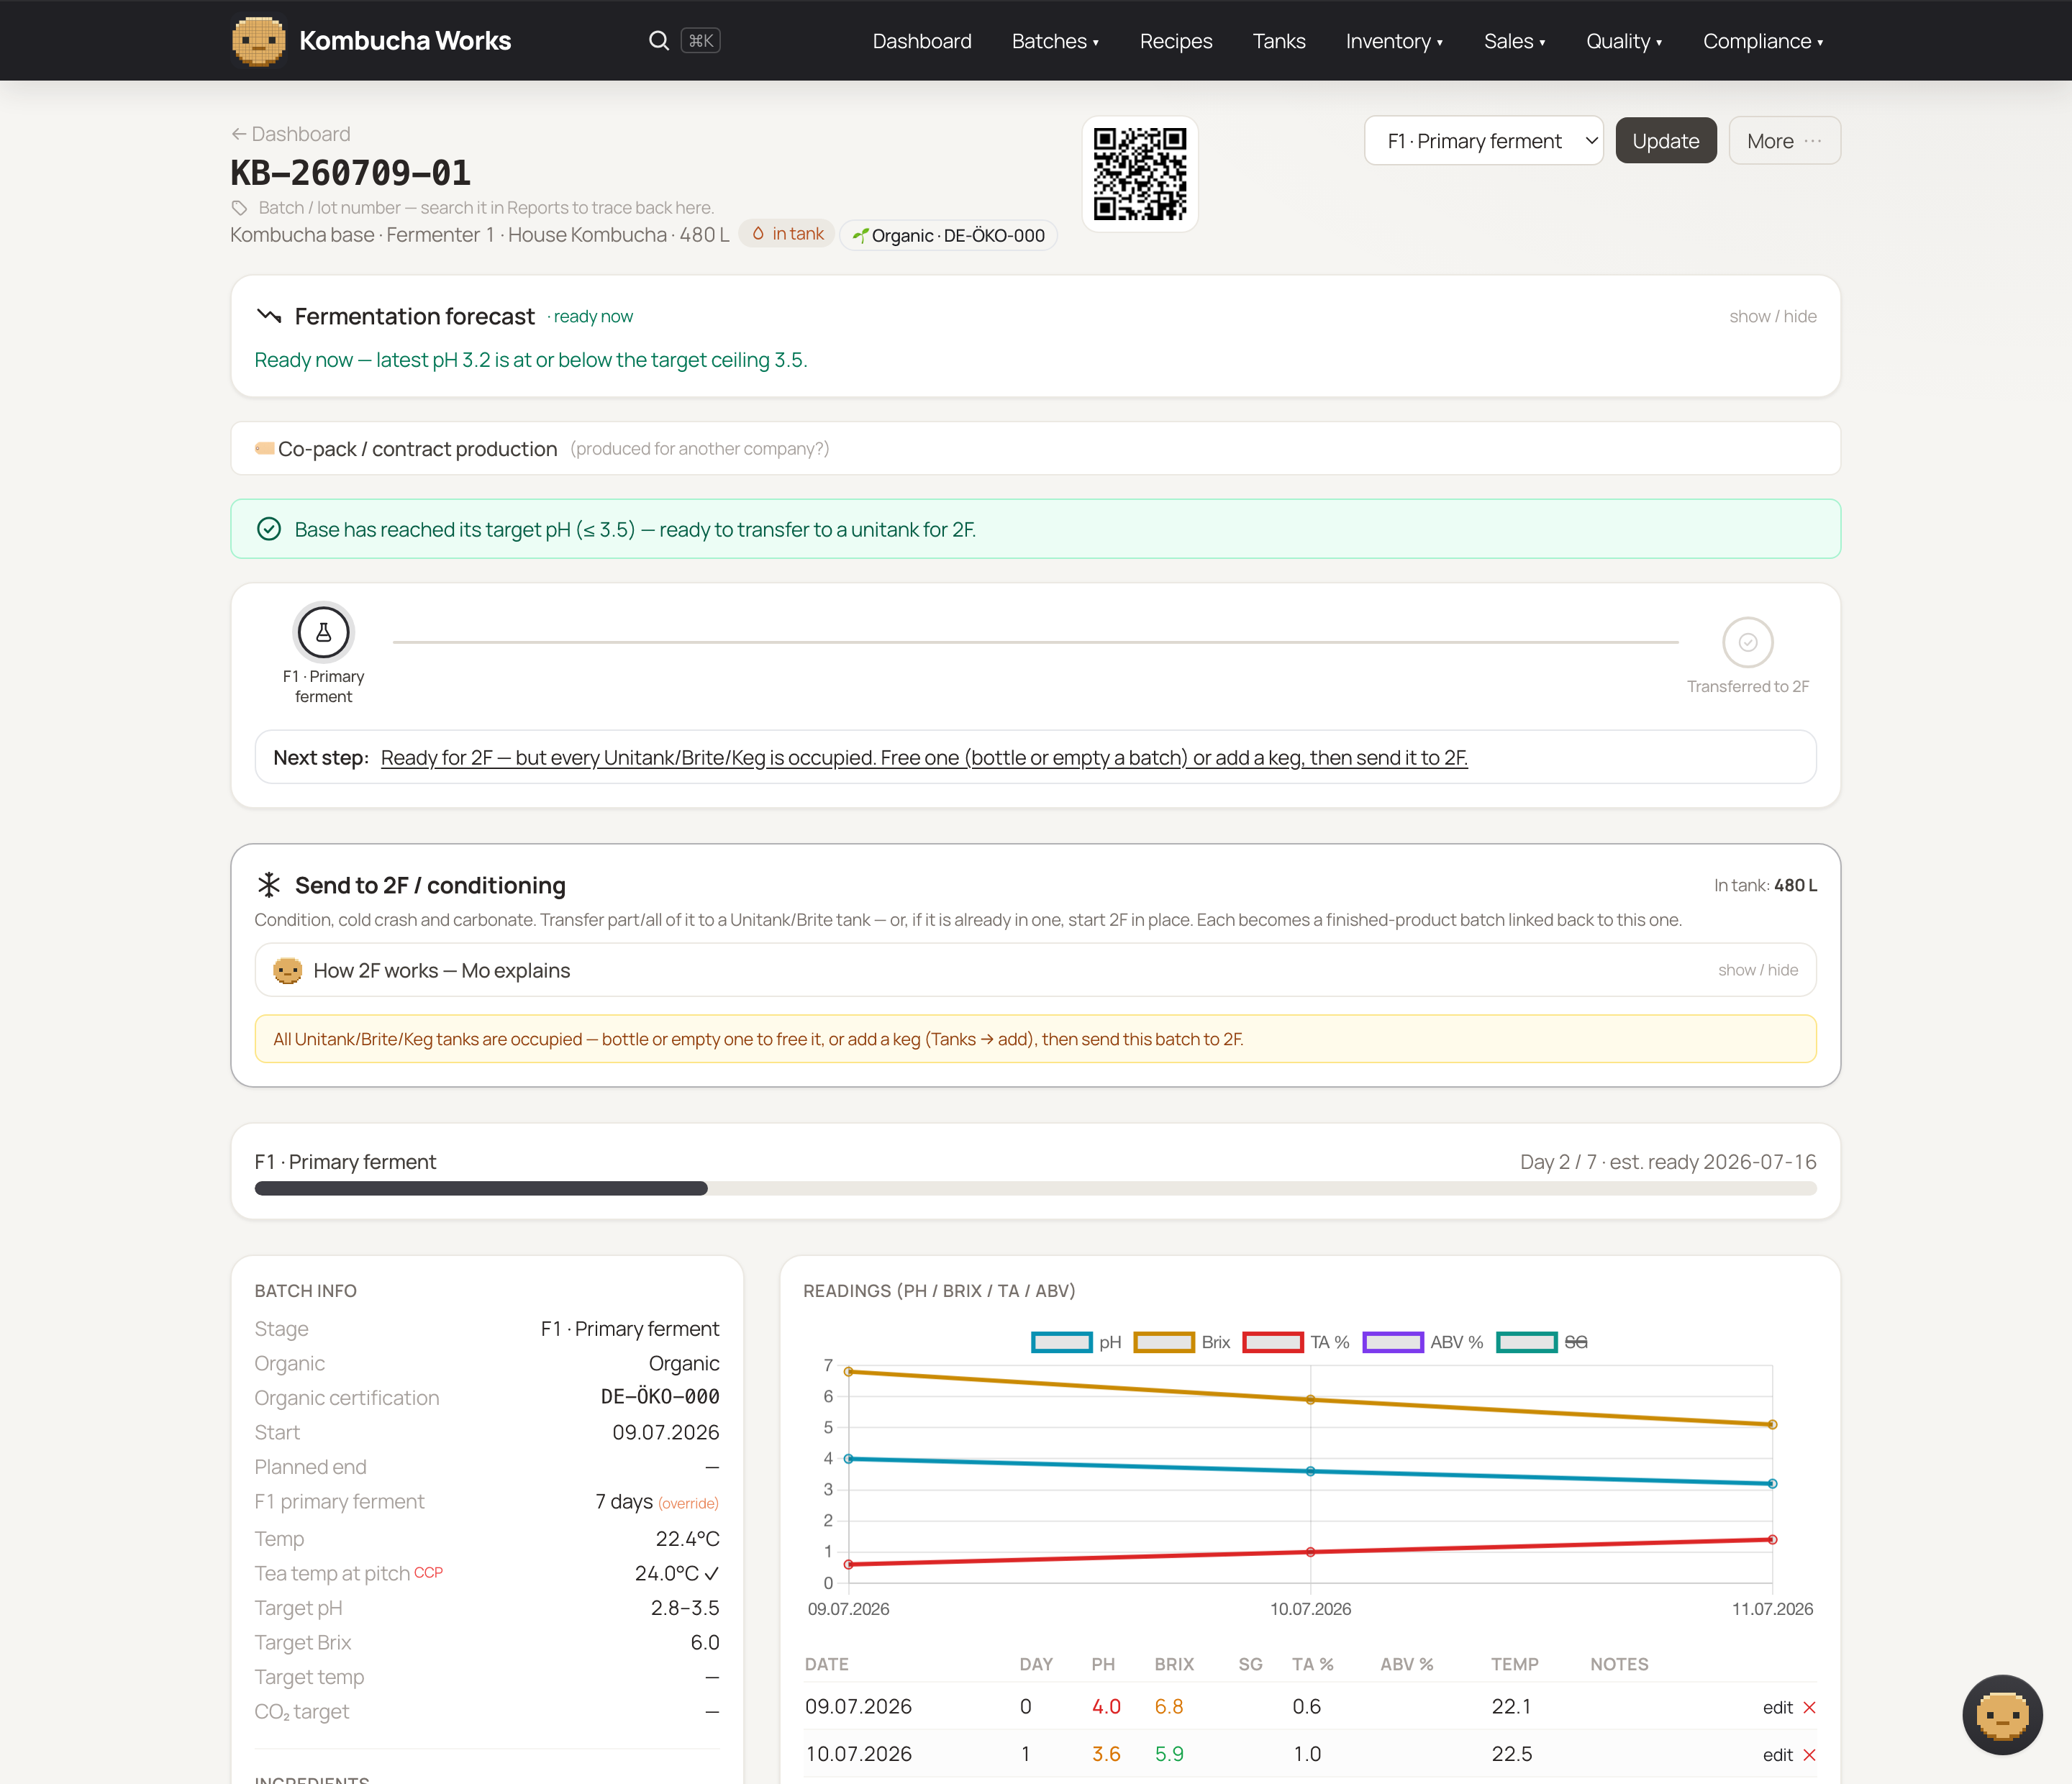Edit the 10.07.2026 reading

click(1776, 1755)
